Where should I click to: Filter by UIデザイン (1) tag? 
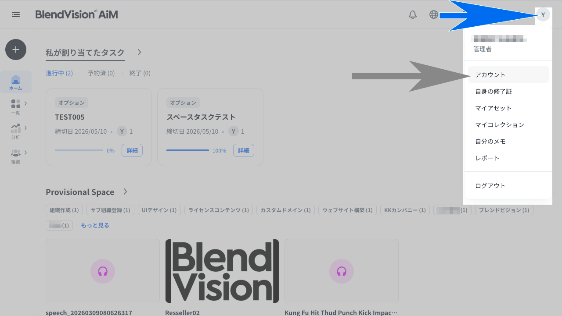coord(159,210)
